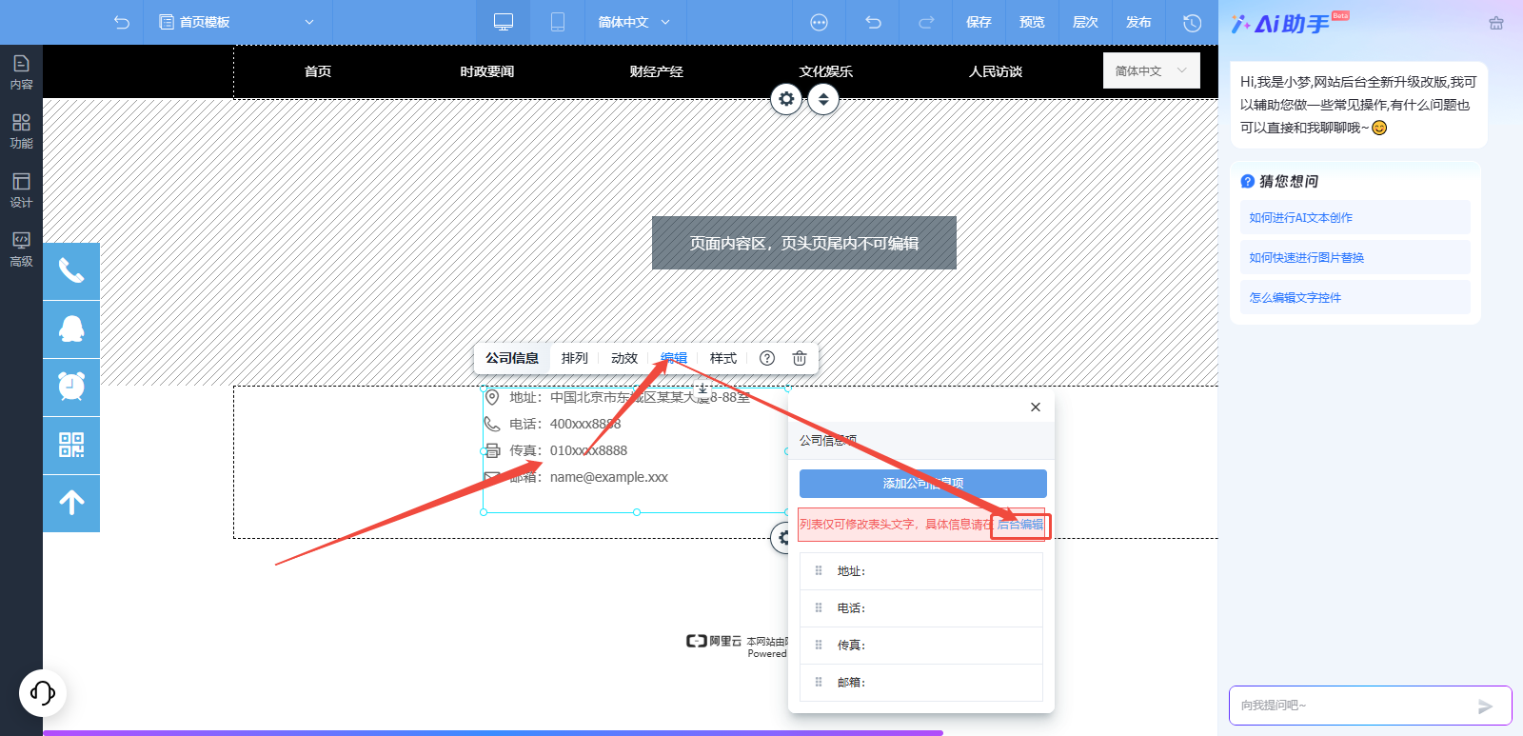
Task: Open the history clock icon
Action: [1192, 22]
